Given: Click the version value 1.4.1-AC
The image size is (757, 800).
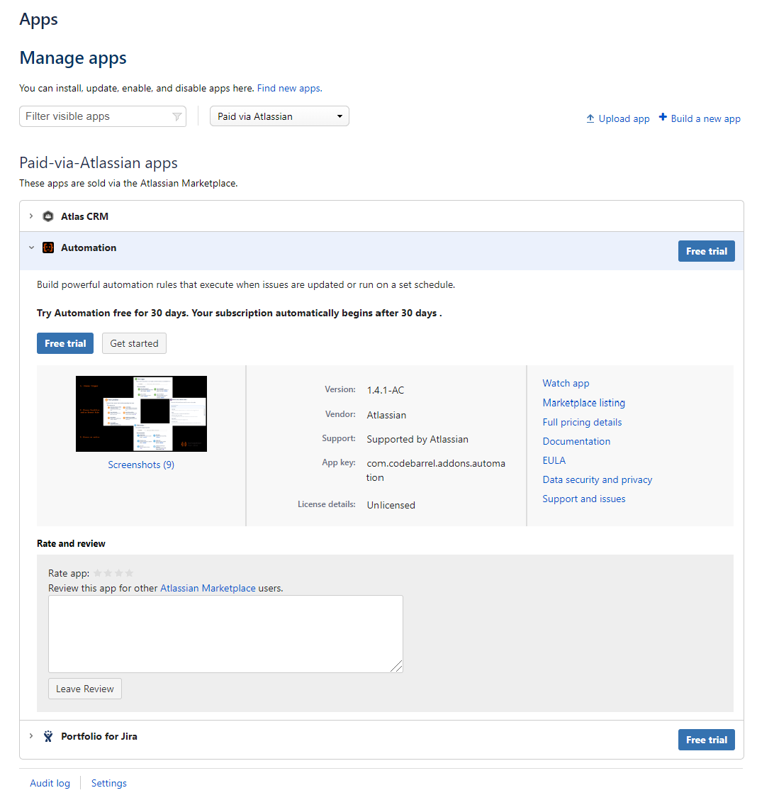Looking at the screenshot, I should click(386, 390).
